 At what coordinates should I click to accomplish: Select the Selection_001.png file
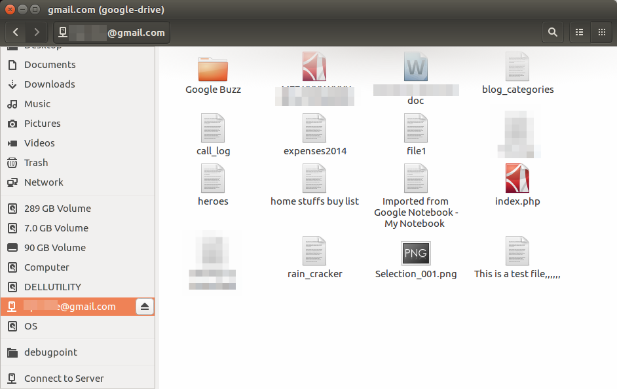(x=415, y=253)
